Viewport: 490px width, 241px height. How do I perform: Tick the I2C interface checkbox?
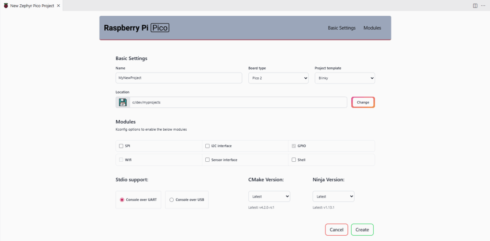(207, 146)
